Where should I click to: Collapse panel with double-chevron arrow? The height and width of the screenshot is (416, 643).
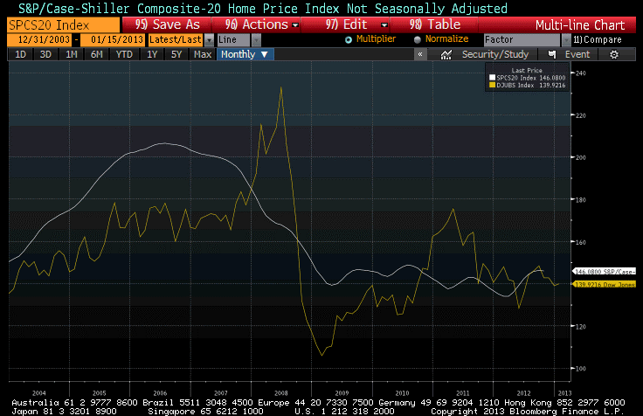pyautogui.click(x=420, y=54)
